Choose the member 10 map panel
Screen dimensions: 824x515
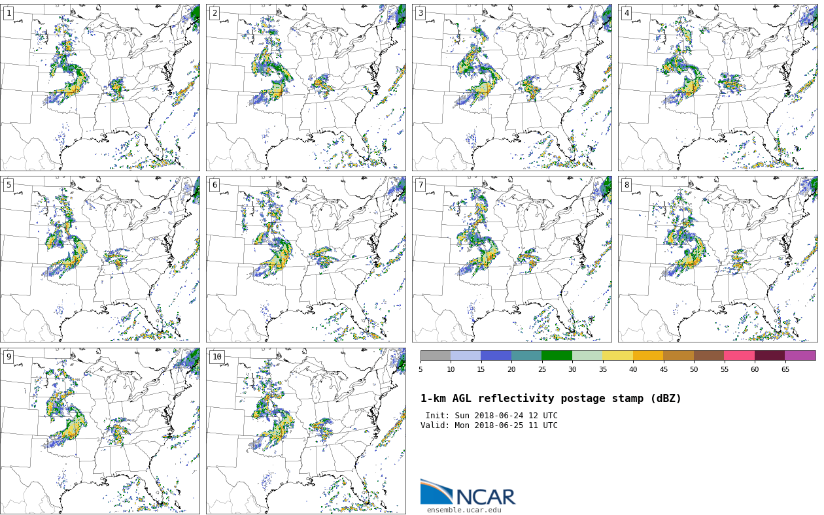click(x=306, y=431)
